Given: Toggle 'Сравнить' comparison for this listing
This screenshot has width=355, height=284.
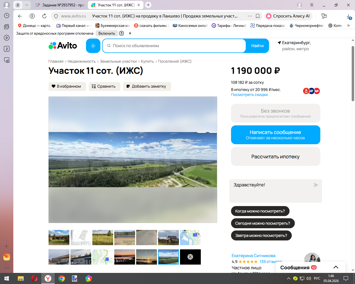Looking at the screenshot, I should tap(104, 87).
